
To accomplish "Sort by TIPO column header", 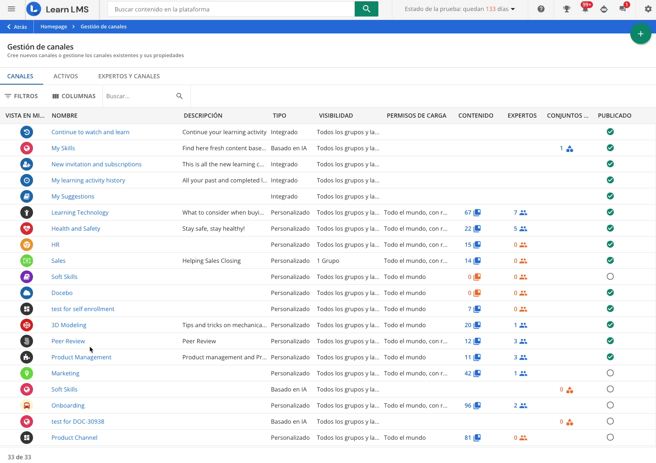I will tap(279, 116).
